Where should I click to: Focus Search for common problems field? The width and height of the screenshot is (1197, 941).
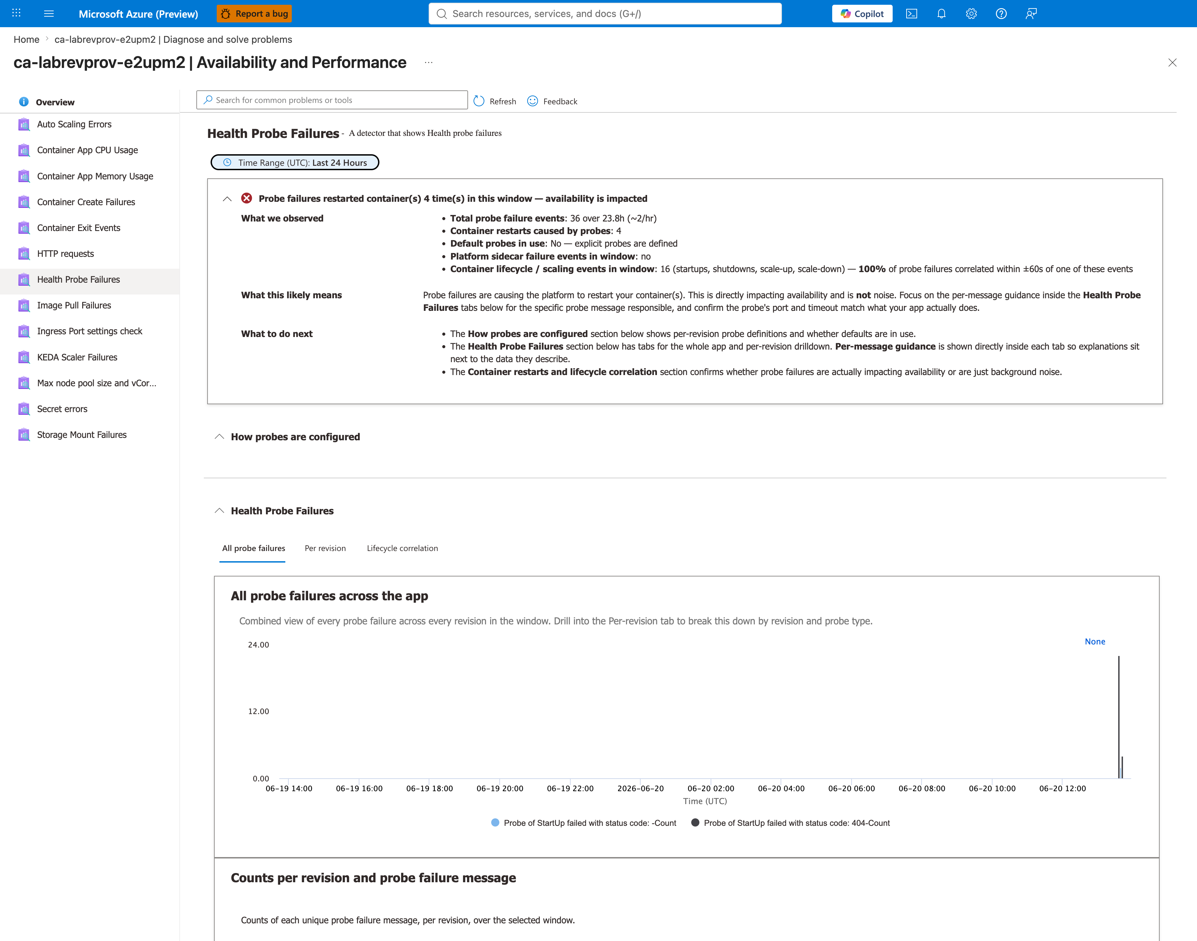click(x=332, y=100)
